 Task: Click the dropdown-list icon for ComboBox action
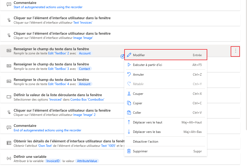tap(9, 97)
